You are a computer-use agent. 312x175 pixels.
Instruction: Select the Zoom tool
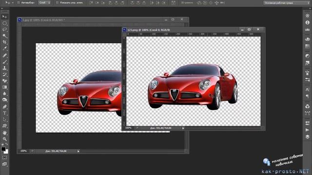4,139
